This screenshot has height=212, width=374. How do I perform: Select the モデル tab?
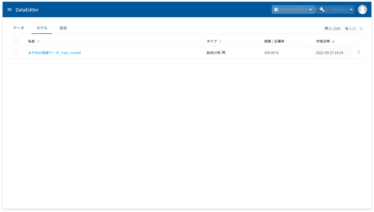(x=42, y=28)
